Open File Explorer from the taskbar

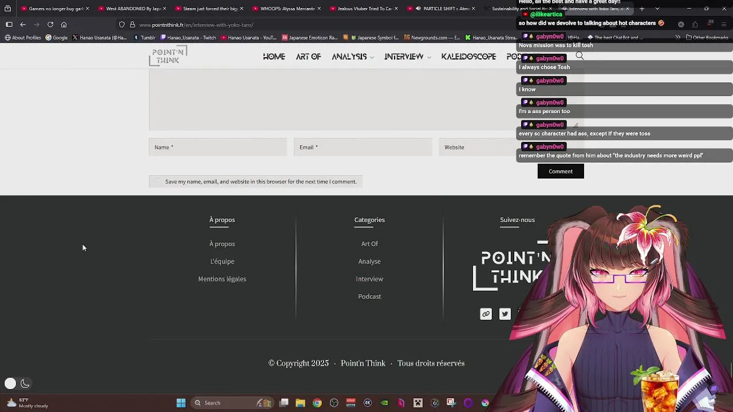tap(300, 403)
